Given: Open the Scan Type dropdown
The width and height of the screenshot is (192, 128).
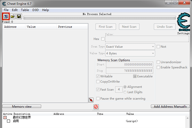Looking at the screenshot, I should pyautogui.click(x=130, y=47).
